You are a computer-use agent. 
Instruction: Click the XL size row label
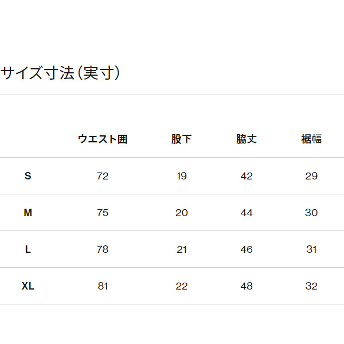click(x=28, y=286)
